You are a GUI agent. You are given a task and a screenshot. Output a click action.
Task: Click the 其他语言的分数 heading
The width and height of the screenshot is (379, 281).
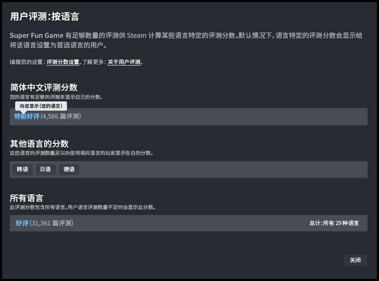[39, 143]
